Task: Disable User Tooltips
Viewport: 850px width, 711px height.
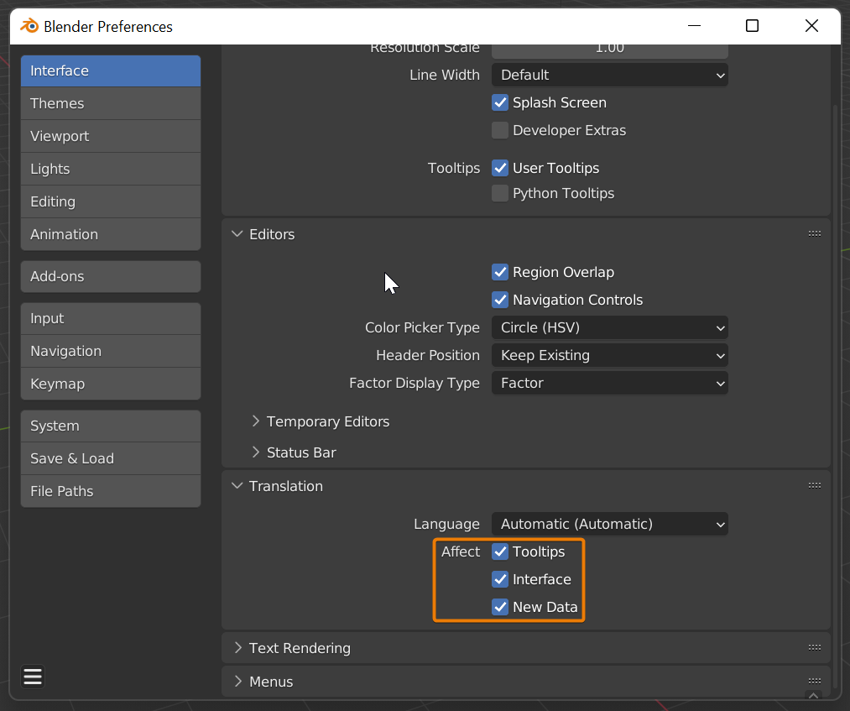Action: pos(500,168)
